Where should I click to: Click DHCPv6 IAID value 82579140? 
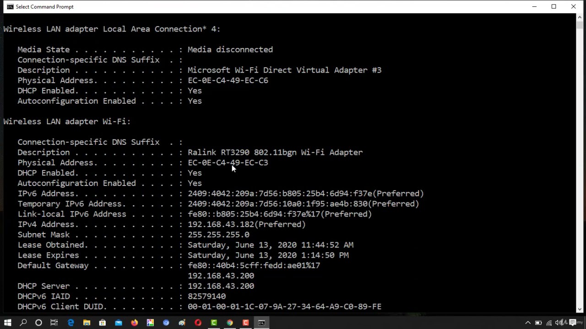pos(206,296)
